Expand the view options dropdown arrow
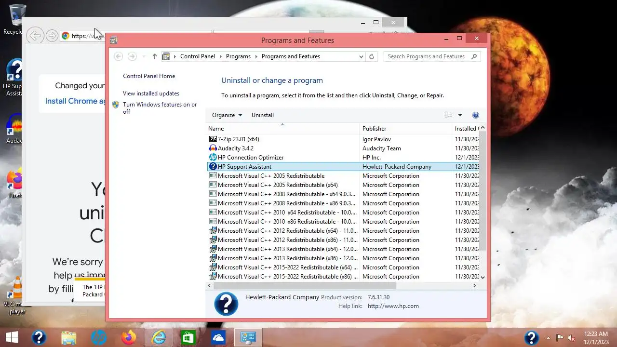 460,115
